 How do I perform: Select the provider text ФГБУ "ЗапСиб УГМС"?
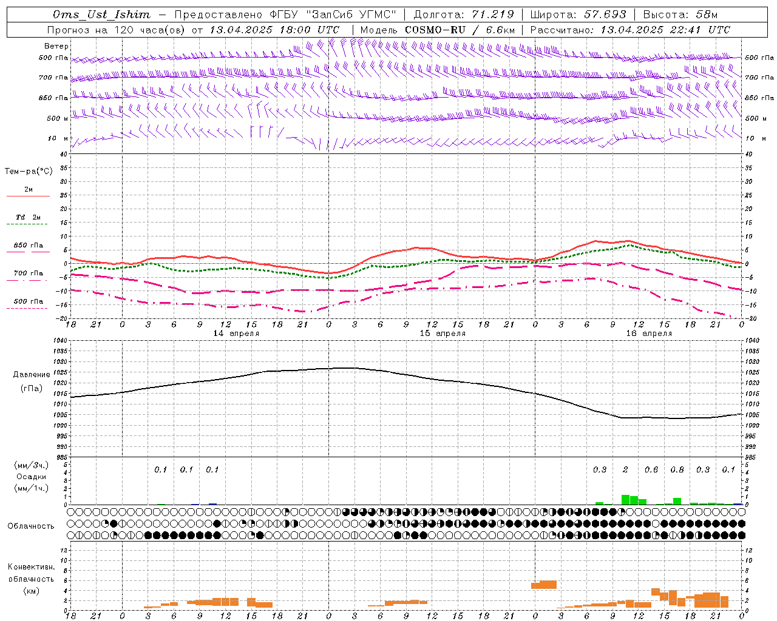(333, 15)
